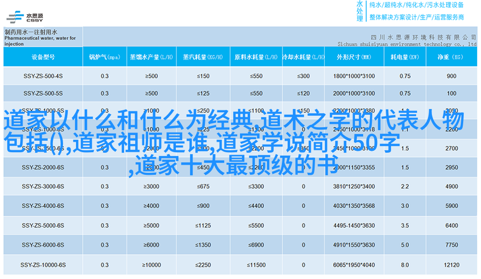This screenshot has height=279, width=481.
Task: Click the 12100 net weight cell
Action: click(451, 265)
